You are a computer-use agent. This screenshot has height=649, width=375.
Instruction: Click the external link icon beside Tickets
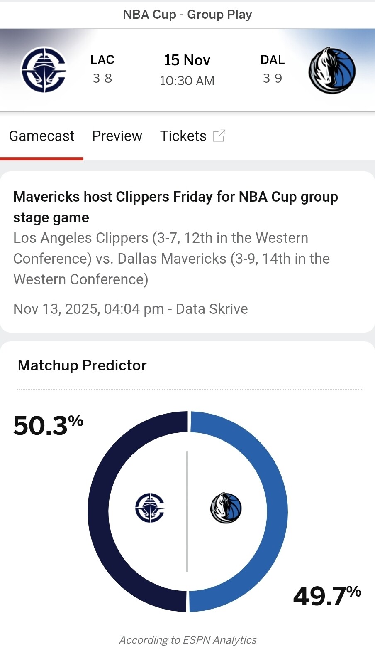219,136
